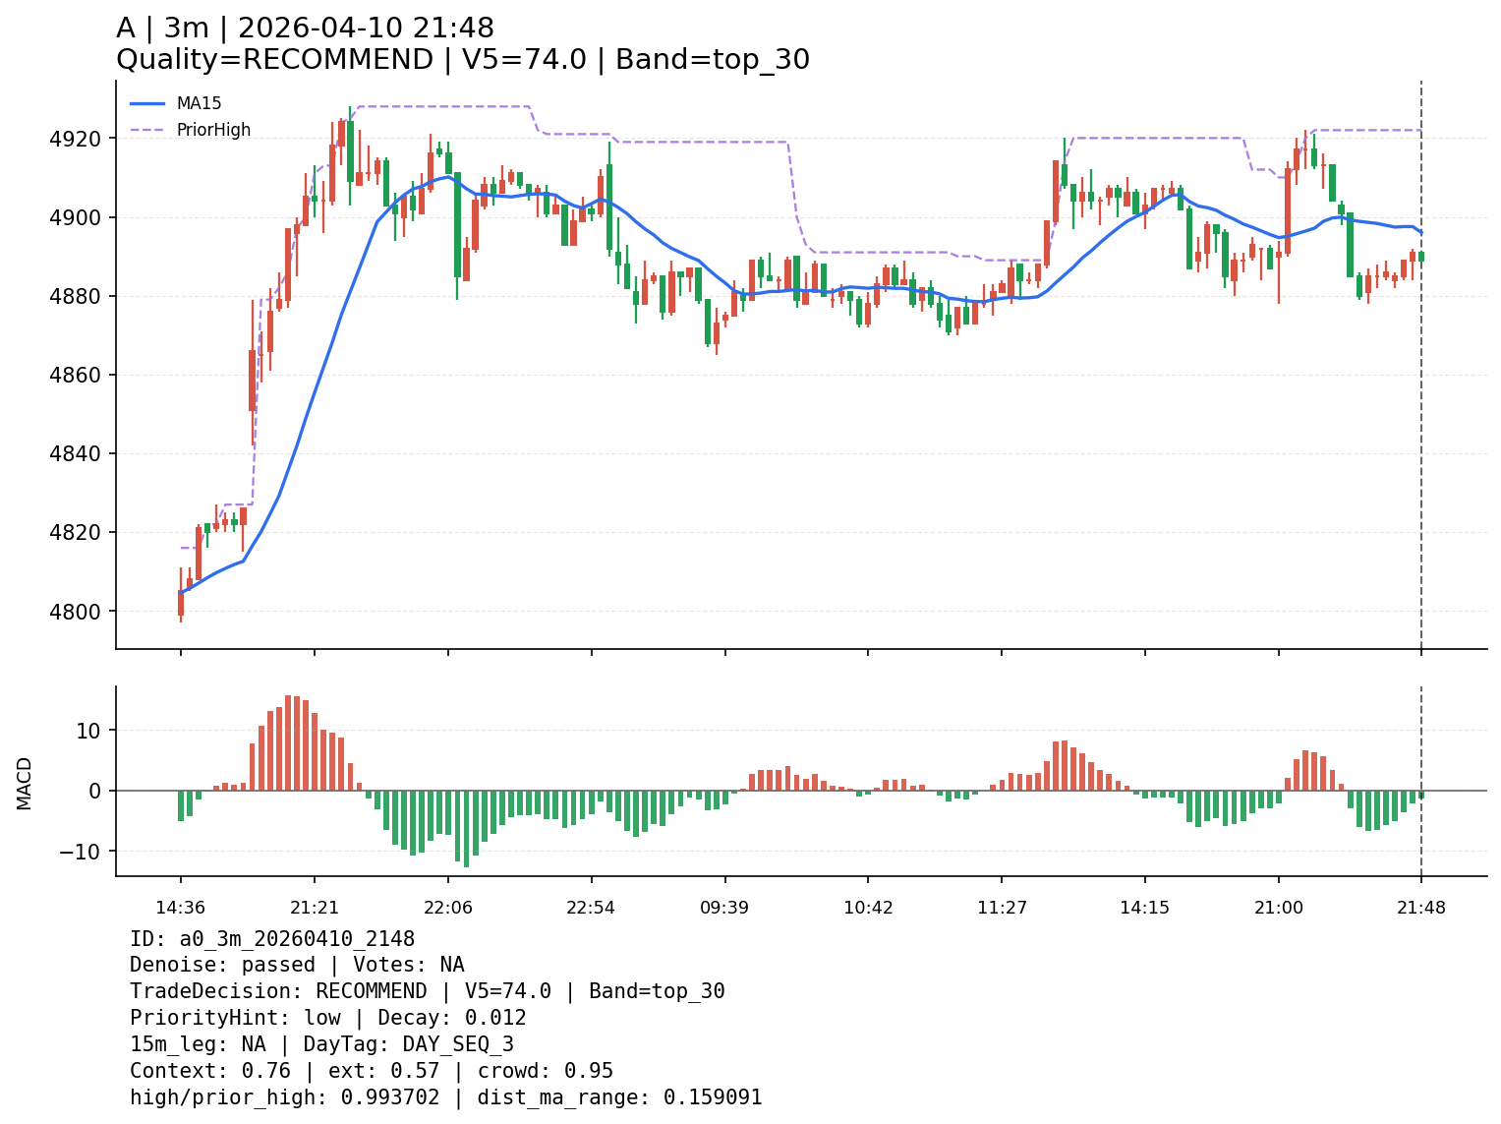Click the PriorHigh legend label
The height and width of the screenshot is (1124, 1501).
(x=213, y=130)
